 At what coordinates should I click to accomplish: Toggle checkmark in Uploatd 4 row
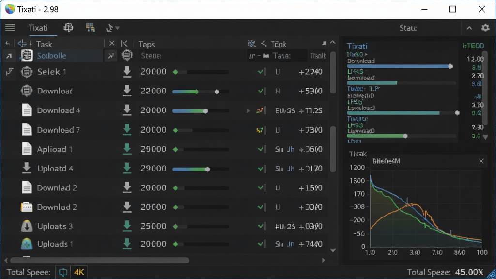click(x=261, y=169)
